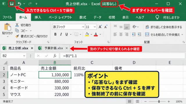Click the decrease indent icon
Image resolution: width=186 pixels, height=104 pixels.
[134, 34]
